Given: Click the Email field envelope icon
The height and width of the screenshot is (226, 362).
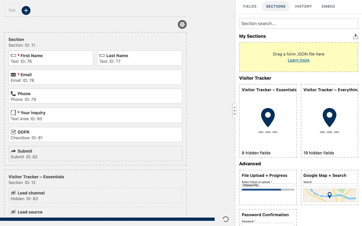Looking at the screenshot, I should pos(13,75).
